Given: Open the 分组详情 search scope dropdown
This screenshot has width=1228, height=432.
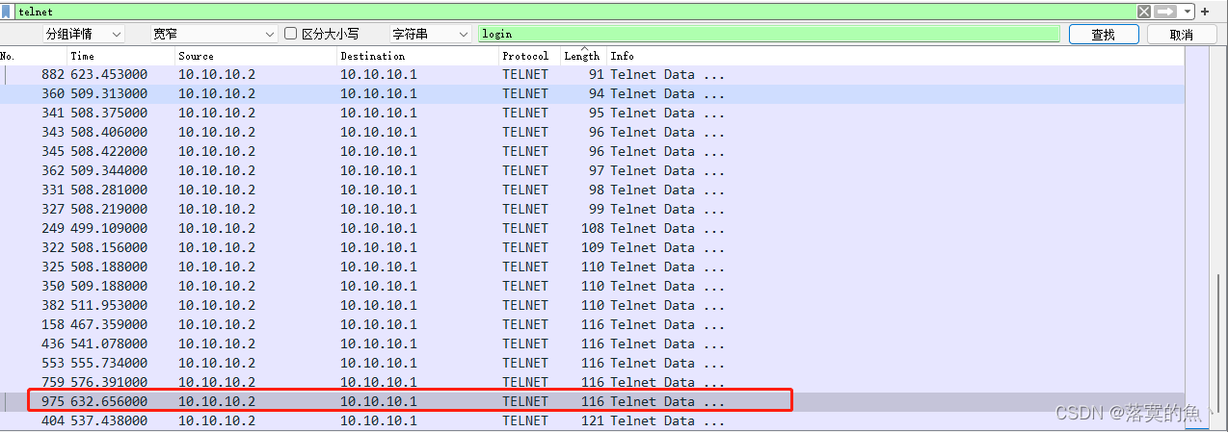Looking at the screenshot, I should [x=84, y=34].
